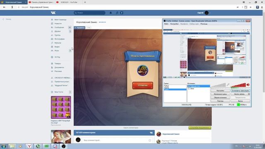
Task: Toggle the Окно source checkbox in OBS
Action: (189, 89)
